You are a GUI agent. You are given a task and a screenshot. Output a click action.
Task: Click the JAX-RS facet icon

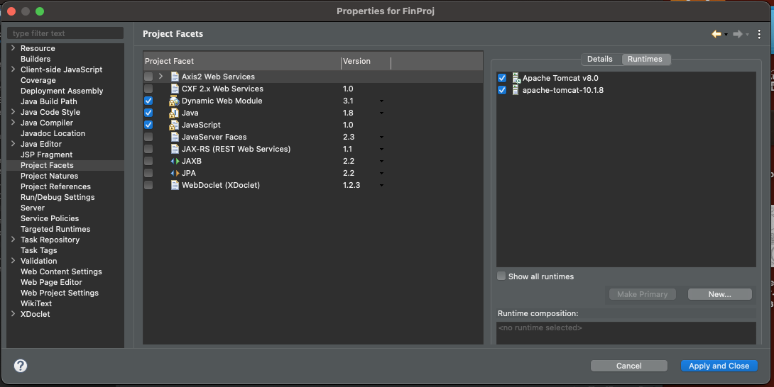[x=174, y=149]
